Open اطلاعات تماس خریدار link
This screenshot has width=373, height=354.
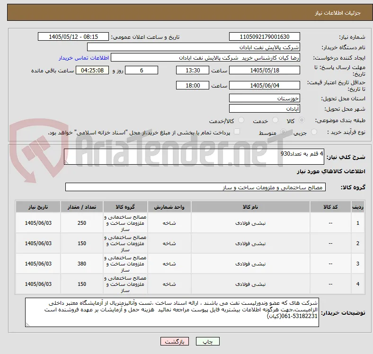pos(84,58)
